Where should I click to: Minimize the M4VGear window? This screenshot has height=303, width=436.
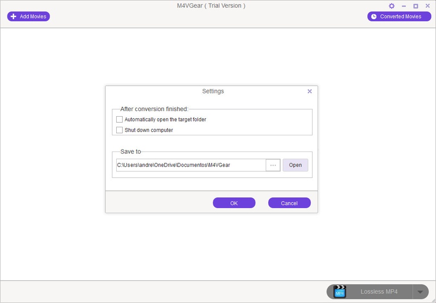(404, 6)
